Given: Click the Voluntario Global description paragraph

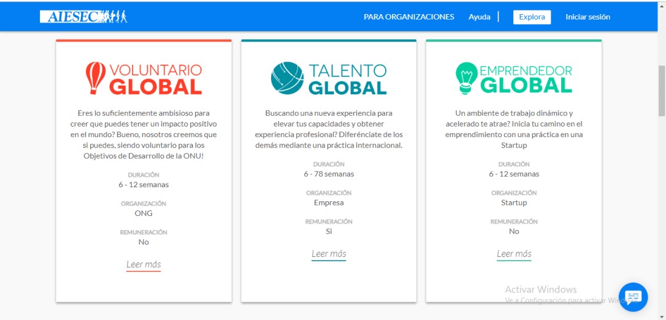Looking at the screenshot, I should pyautogui.click(x=144, y=135).
